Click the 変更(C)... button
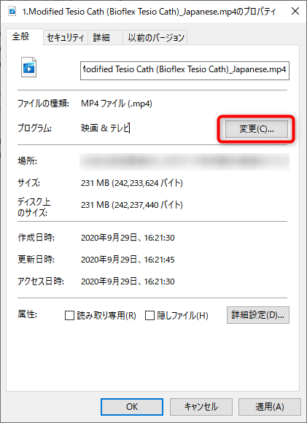The height and width of the screenshot is (423, 307). click(x=257, y=129)
